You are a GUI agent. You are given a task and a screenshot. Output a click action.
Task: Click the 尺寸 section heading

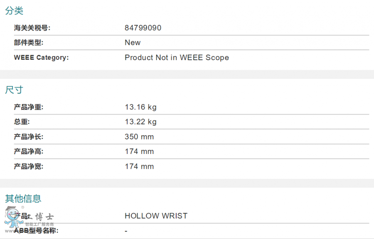[x=14, y=90]
